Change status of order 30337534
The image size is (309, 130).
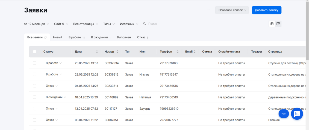coord(54,63)
